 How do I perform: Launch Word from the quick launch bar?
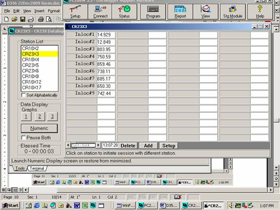pos(77,206)
